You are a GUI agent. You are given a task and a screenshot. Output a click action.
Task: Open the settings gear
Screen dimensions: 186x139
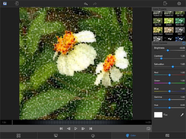click(179, 3)
